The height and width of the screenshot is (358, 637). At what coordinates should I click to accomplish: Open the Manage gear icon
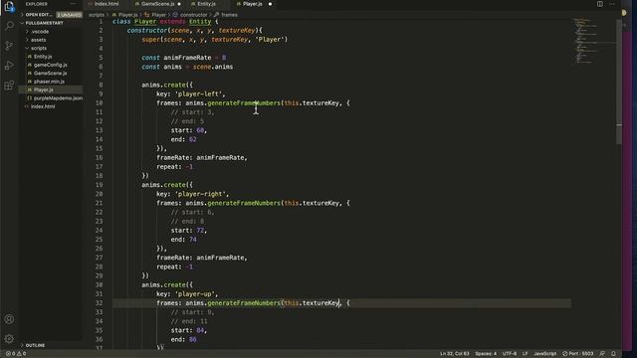tap(9, 338)
